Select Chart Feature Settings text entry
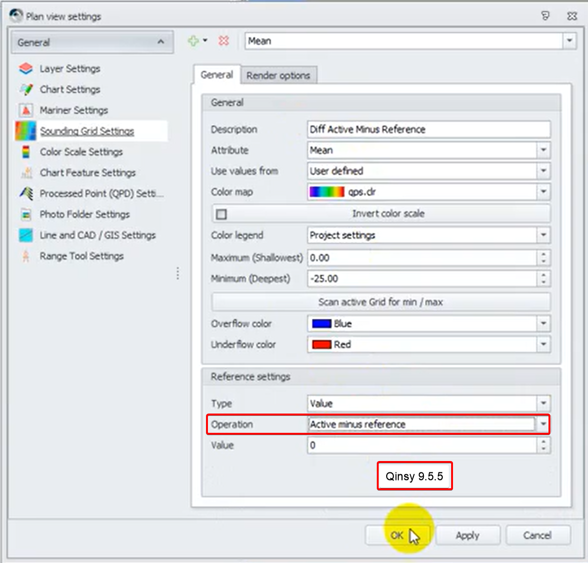588x563 pixels. pyautogui.click(x=87, y=172)
